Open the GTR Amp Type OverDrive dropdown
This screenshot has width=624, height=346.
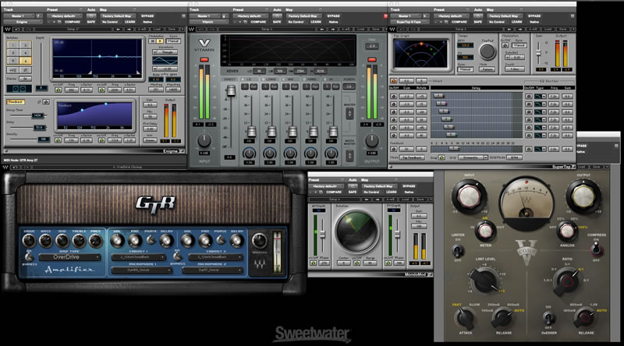point(70,256)
